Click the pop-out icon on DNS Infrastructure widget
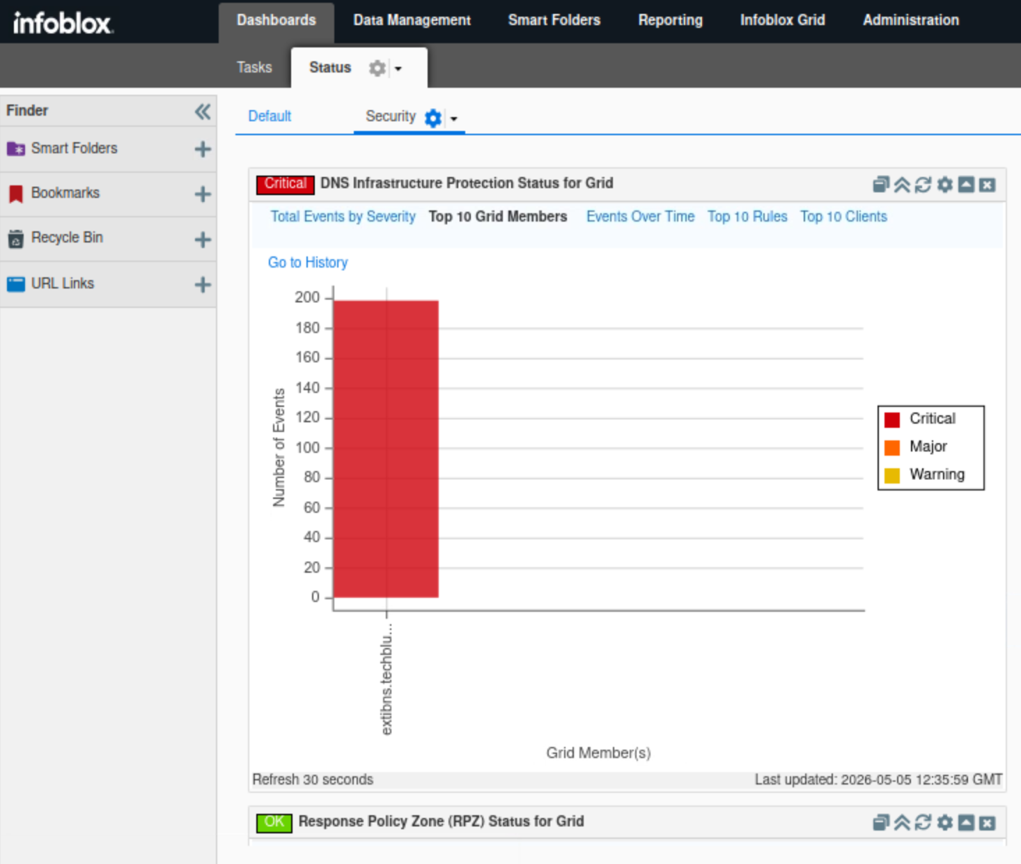Image resolution: width=1021 pixels, height=864 pixels. tap(881, 185)
